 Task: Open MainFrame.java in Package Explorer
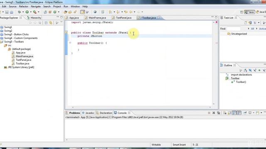pos(25,56)
